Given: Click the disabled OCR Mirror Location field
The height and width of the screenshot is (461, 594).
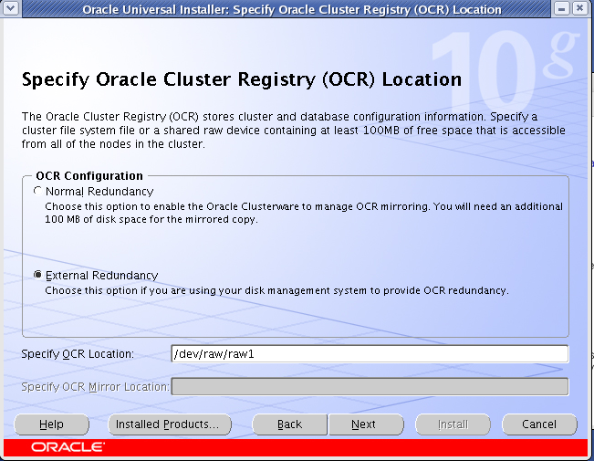Looking at the screenshot, I should pos(370,386).
